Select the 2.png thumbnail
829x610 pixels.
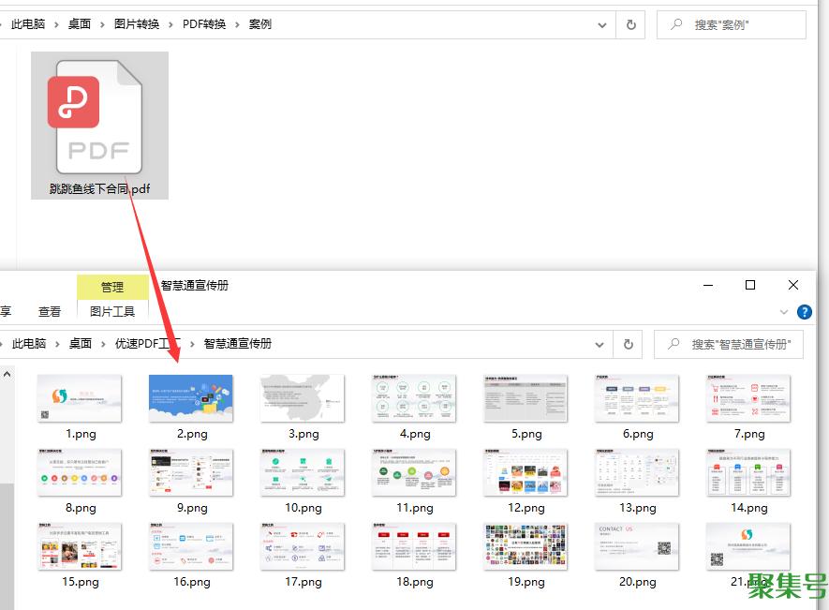[191, 398]
